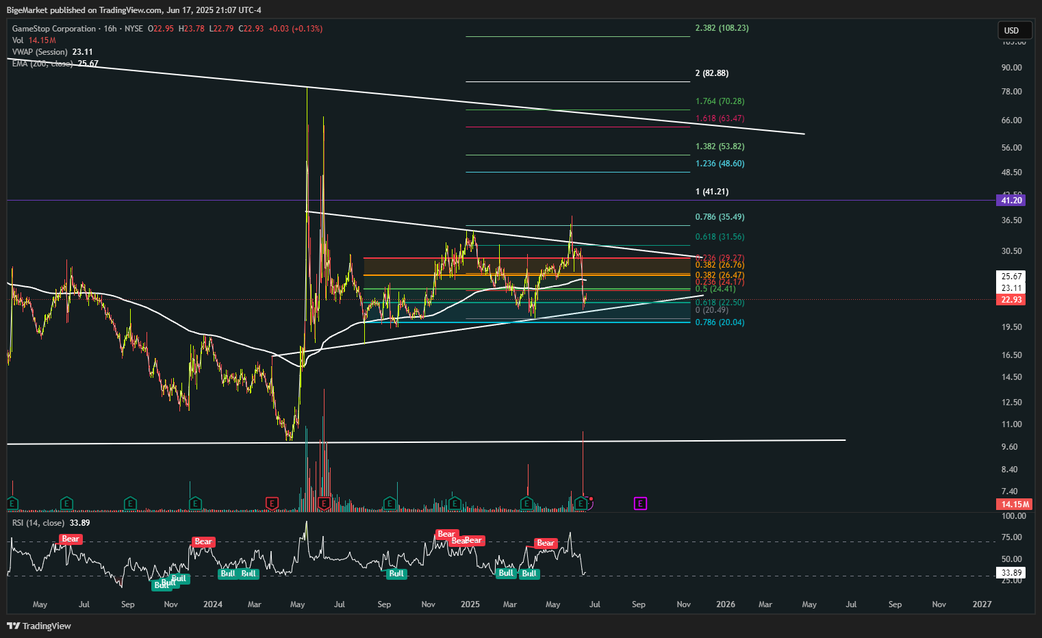Click the 90.00 price scale label

coord(1011,68)
